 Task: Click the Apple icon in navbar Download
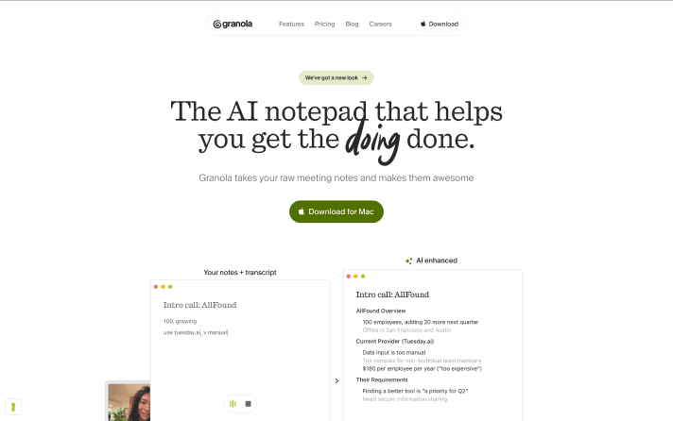(423, 24)
